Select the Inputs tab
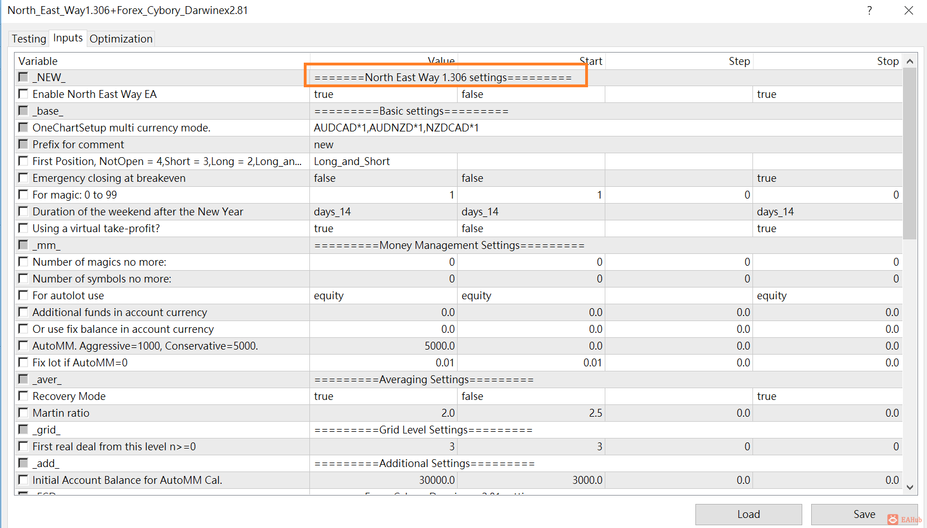The width and height of the screenshot is (927, 528). 68,38
